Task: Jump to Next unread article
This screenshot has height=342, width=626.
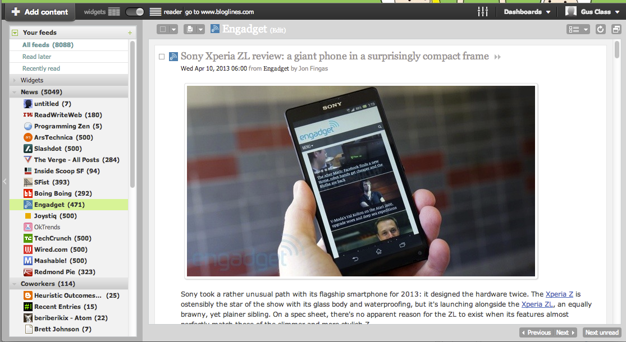Action: point(602,332)
